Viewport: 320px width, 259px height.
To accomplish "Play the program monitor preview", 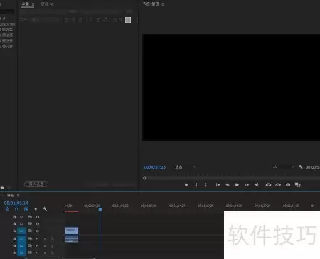I will (237, 185).
